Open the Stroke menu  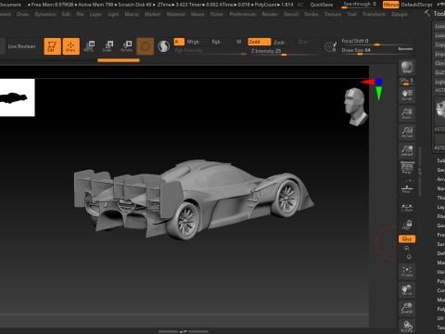[311, 14]
